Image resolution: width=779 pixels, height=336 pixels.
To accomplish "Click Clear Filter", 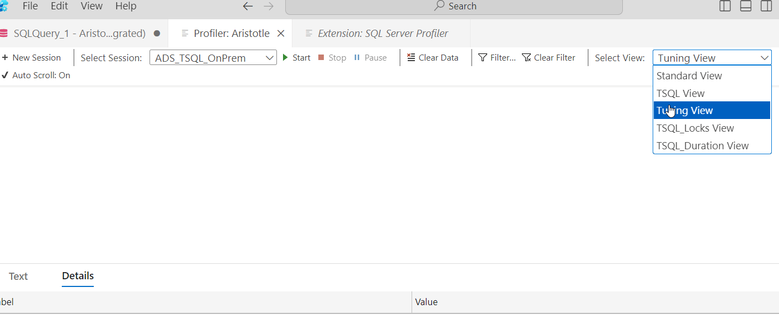I will click(x=548, y=58).
